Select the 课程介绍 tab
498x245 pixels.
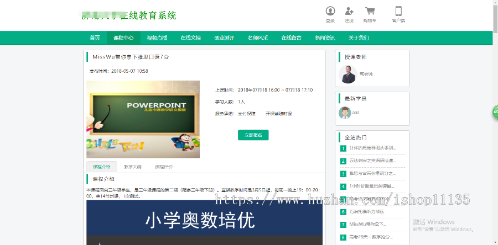(101, 167)
